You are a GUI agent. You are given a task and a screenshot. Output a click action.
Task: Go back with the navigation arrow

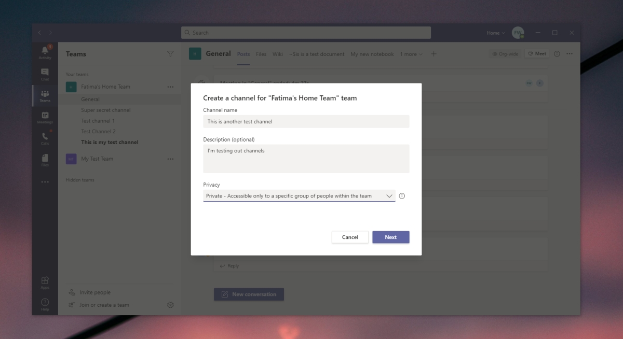[x=39, y=33]
